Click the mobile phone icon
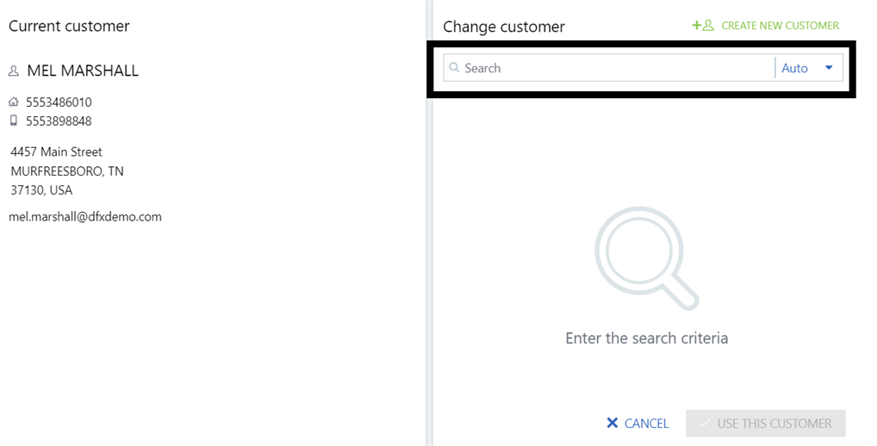 pyautogui.click(x=14, y=121)
